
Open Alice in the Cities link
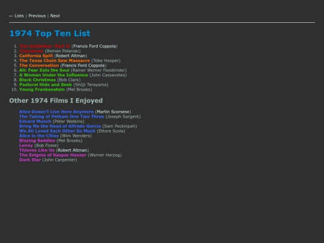(x=39, y=136)
